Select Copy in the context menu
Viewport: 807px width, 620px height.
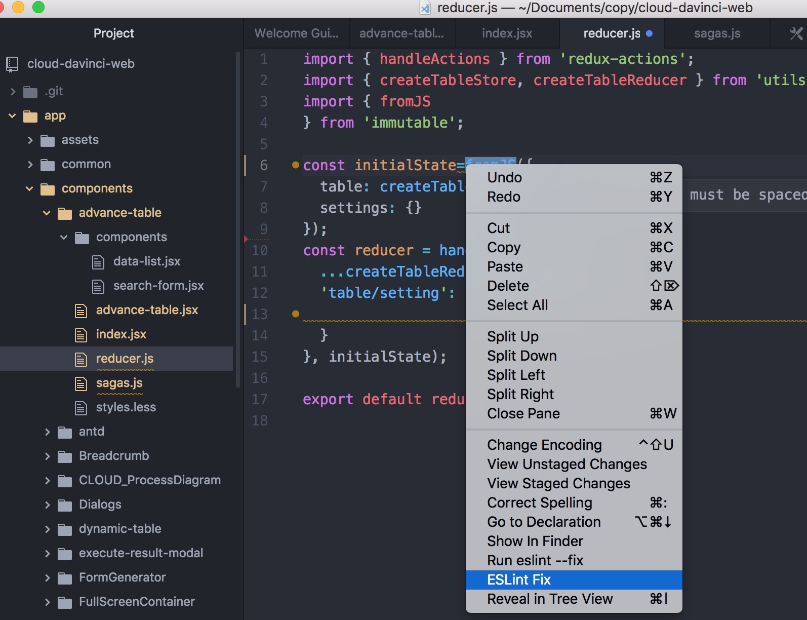click(x=574, y=248)
